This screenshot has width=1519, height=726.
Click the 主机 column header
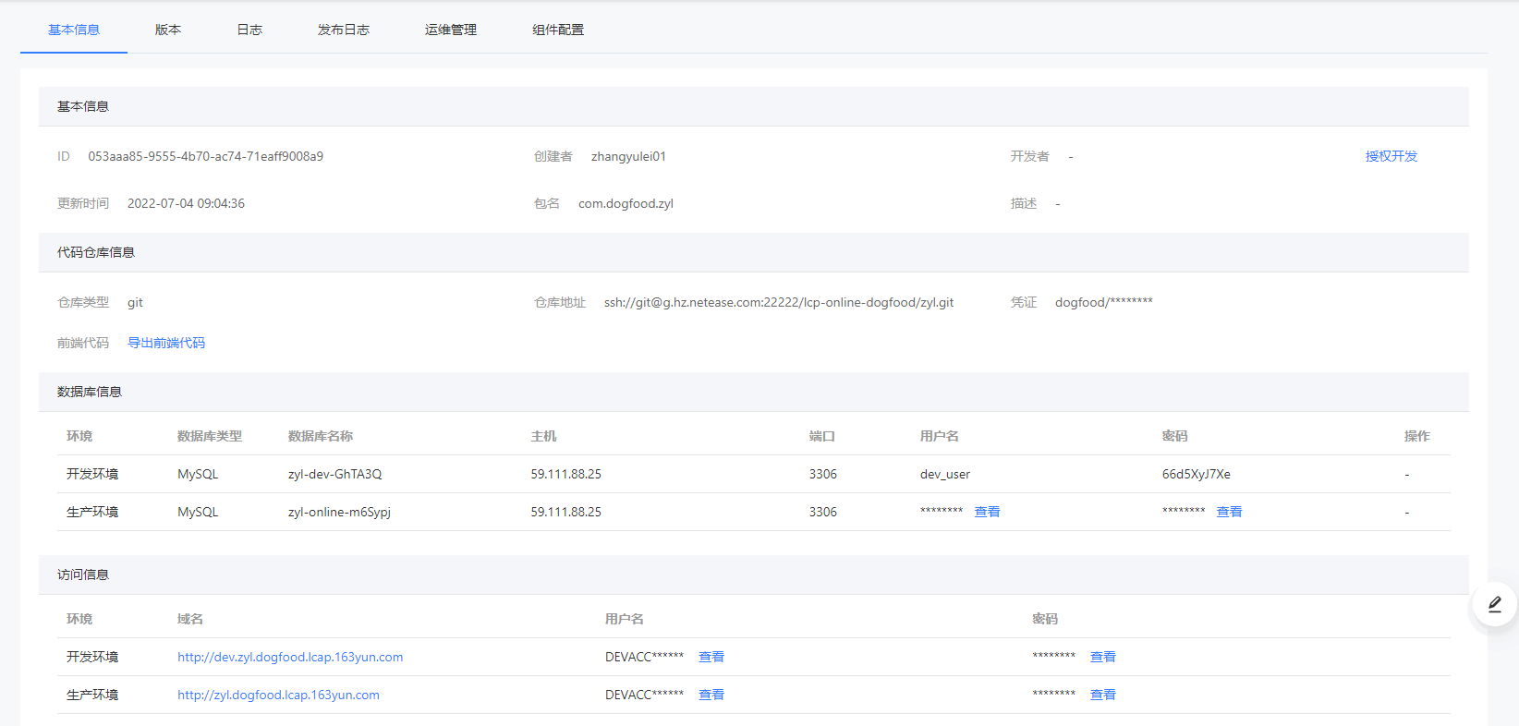pyautogui.click(x=543, y=436)
